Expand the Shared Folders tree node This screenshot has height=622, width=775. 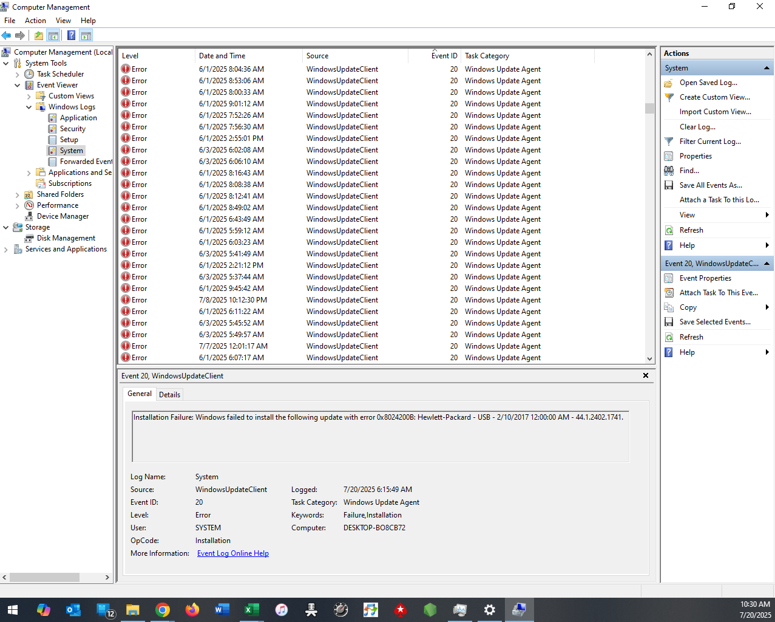coord(18,194)
